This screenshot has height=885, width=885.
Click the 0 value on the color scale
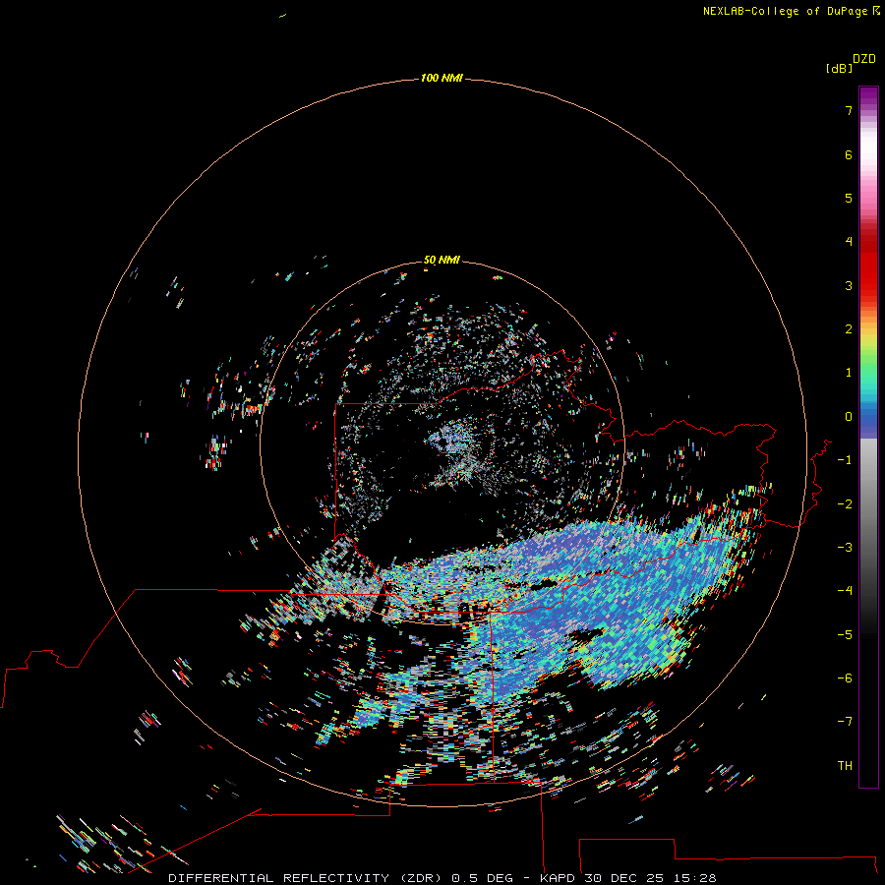click(849, 417)
